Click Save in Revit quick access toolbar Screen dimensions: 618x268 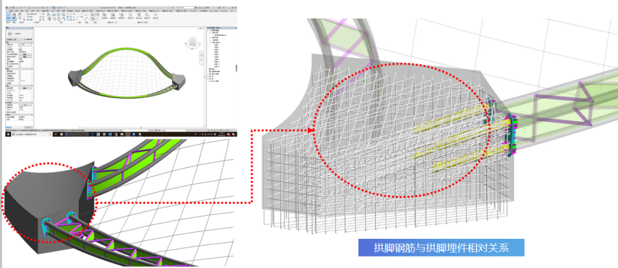coord(13,7)
